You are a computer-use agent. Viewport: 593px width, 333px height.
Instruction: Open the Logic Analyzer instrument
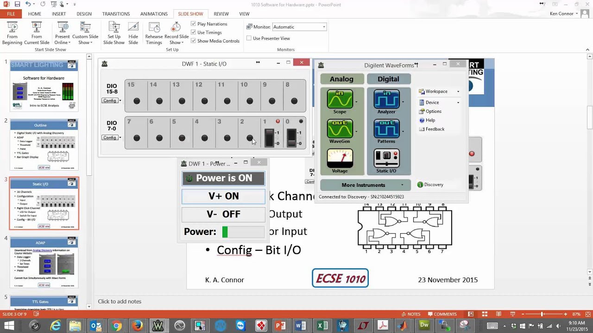click(386, 102)
